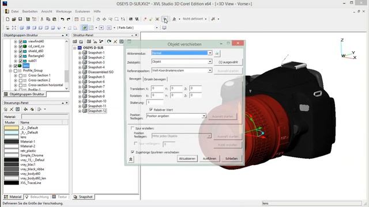This screenshot has height=207, width=369.
Task: Click the New file icon in toolbar
Action: 7,19
